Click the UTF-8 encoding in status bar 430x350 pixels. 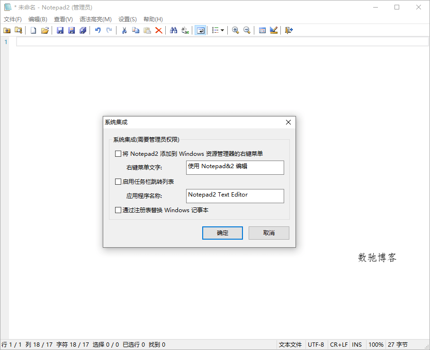(x=316, y=345)
